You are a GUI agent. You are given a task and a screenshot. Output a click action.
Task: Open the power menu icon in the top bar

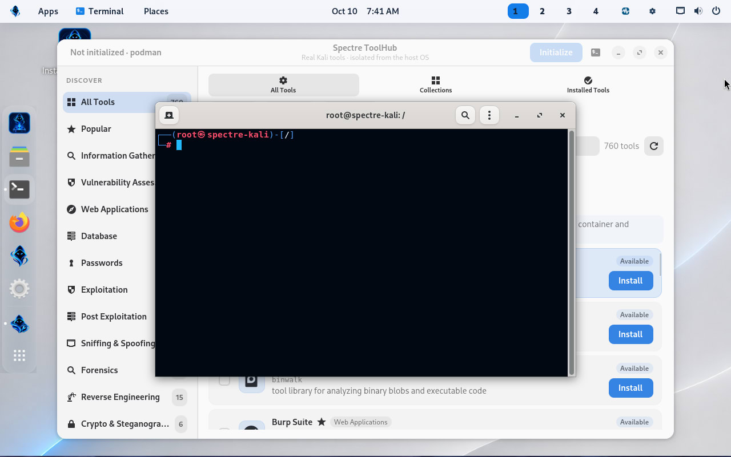(x=716, y=11)
